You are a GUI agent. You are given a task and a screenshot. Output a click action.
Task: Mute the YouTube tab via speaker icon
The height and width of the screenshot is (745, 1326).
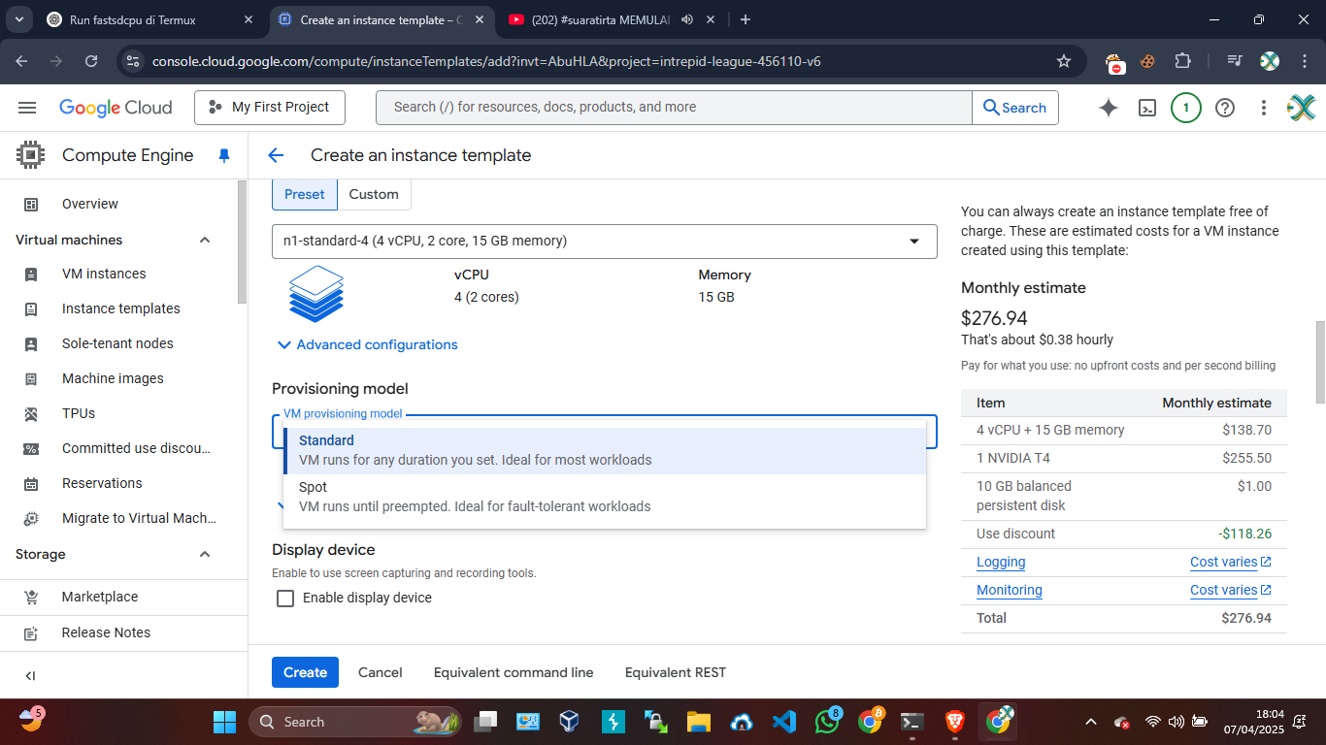tap(687, 19)
